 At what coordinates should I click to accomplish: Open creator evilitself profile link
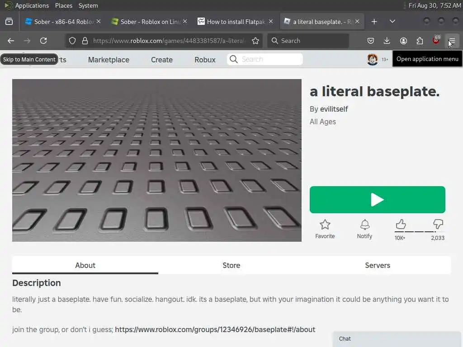point(334,109)
